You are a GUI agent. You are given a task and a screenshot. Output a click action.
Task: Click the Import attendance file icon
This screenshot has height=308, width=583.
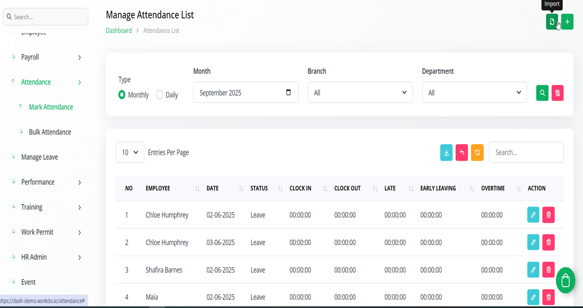[552, 22]
